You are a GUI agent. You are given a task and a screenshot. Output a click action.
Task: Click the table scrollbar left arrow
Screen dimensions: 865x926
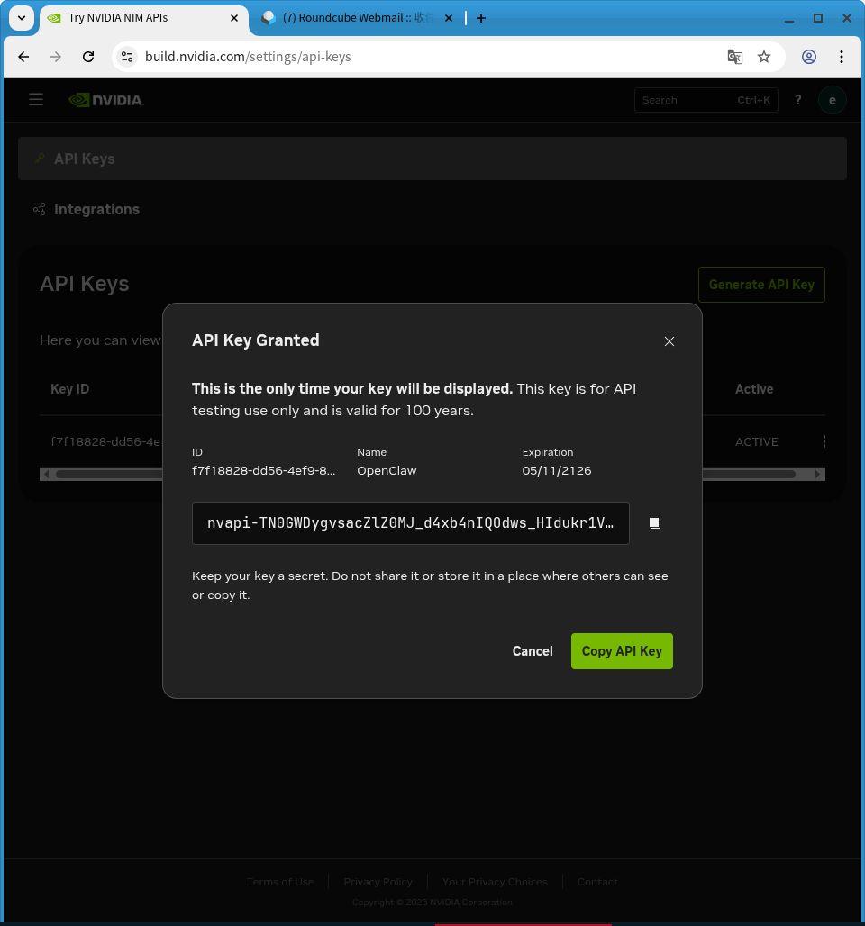46,474
